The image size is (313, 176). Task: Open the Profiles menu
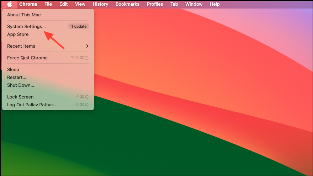tap(155, 4)
